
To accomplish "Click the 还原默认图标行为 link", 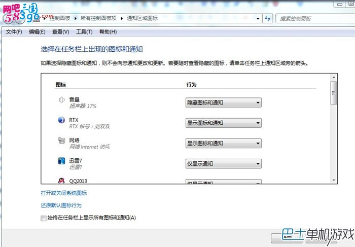I will (61, 205).
